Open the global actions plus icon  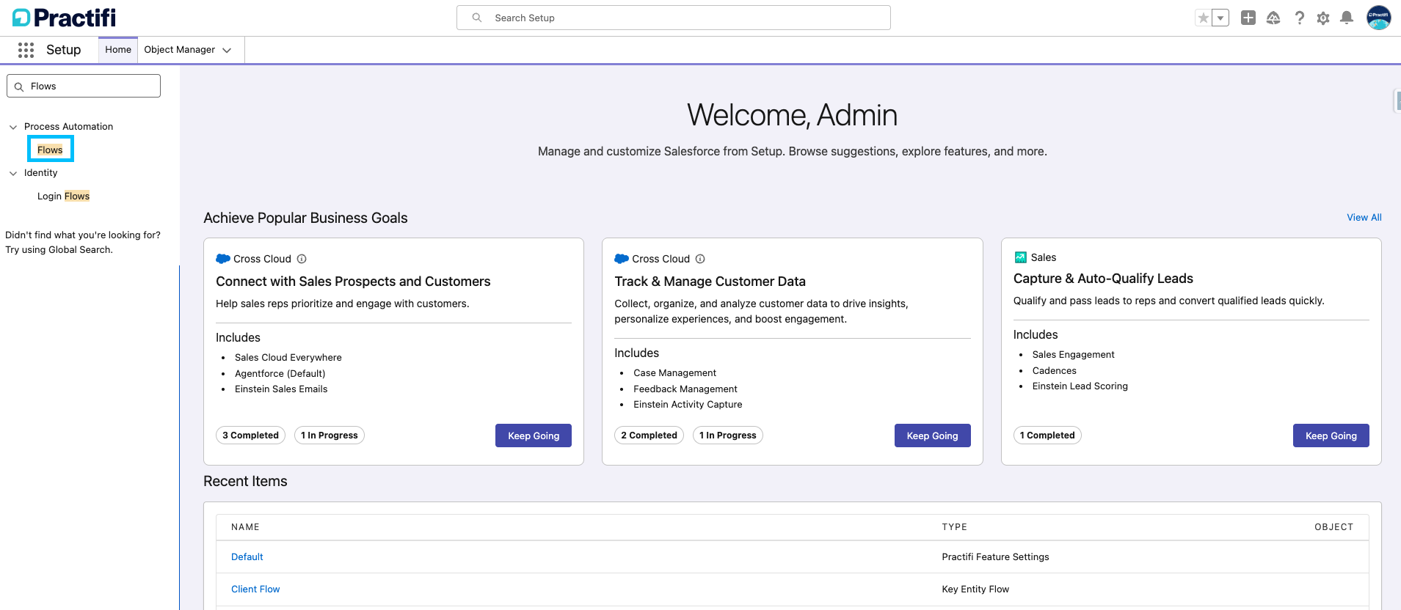[1248, 18]
